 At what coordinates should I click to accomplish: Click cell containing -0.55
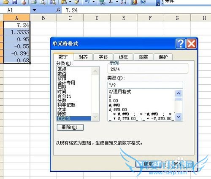tap(16, 46)
